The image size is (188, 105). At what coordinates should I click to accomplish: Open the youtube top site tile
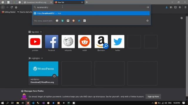[35, 41]
